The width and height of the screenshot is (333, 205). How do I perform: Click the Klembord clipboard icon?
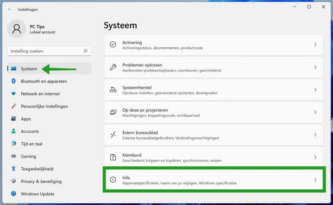tap(113, 157)
